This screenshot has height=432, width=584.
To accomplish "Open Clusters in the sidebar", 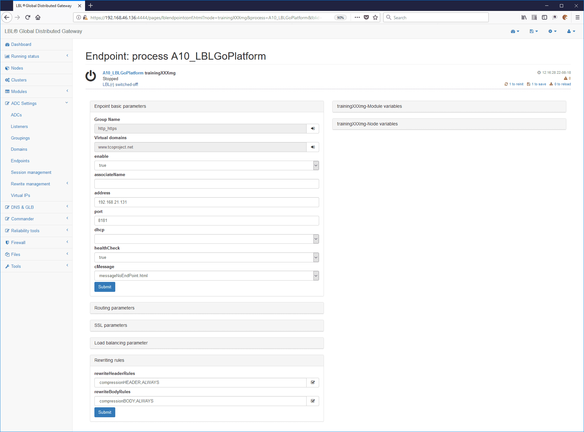I will click(36, 80).
